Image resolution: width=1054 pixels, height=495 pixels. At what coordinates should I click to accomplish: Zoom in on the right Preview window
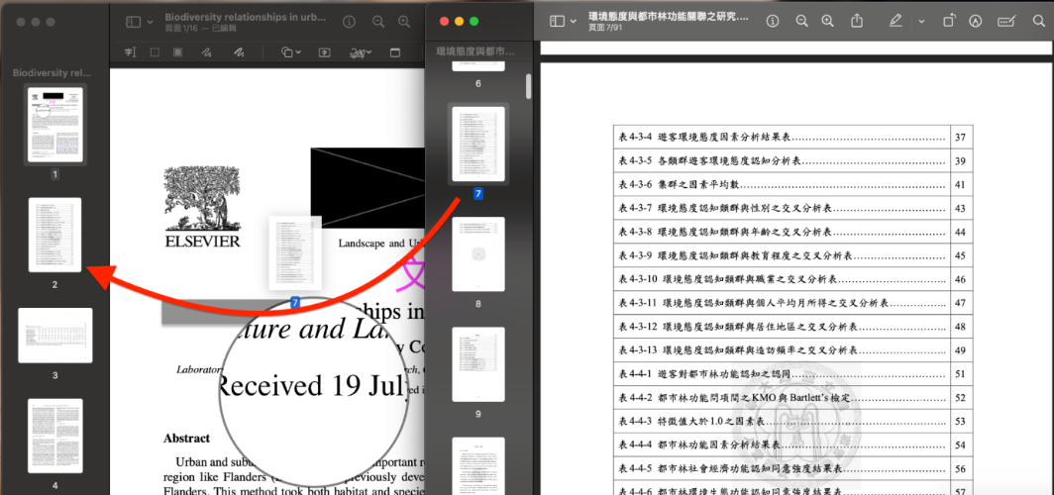tap(828, 21)
